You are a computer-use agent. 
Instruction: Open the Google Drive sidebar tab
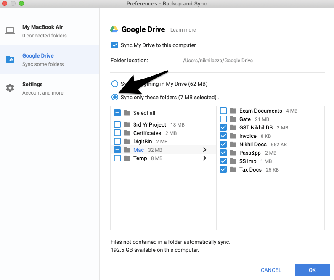[x=49, y=59]
